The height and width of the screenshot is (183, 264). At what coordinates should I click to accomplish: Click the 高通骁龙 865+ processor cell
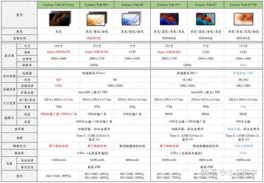coord(187,73)
